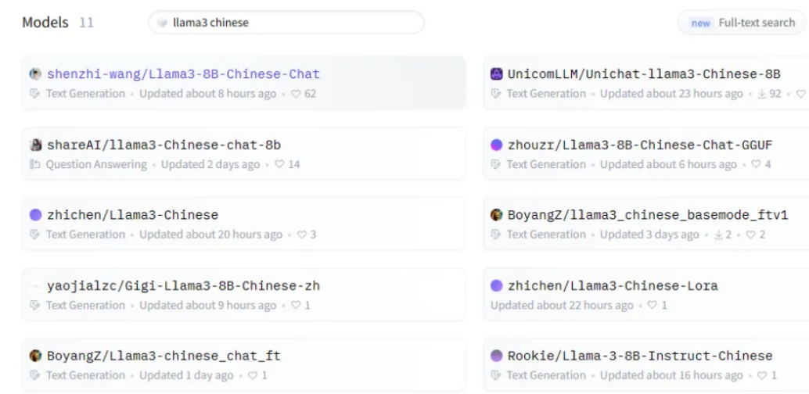Image resolution: width=809 pixels, height=394 pixels.
Task: Click Text Generation icon under zhouzr model
Action: pyautogui.click(x=496, y=164)
